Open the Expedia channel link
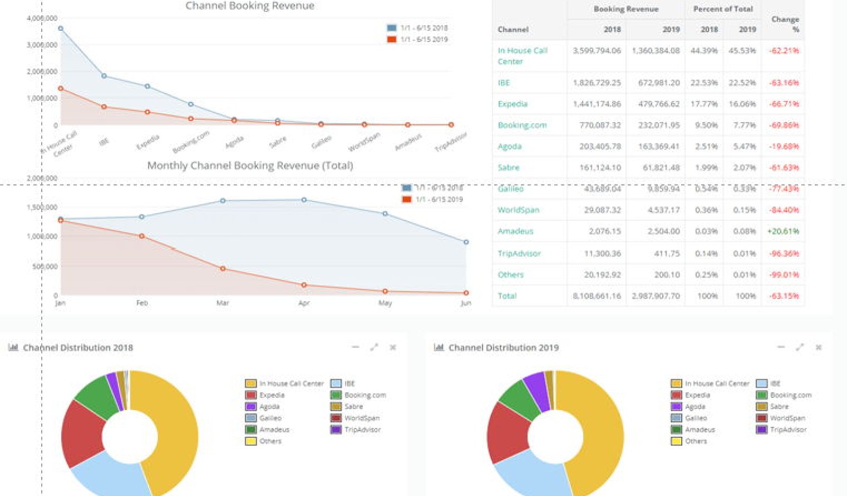The width and height of the screenshot is (847, 496). pyautogui.click(x=512, y=104)
